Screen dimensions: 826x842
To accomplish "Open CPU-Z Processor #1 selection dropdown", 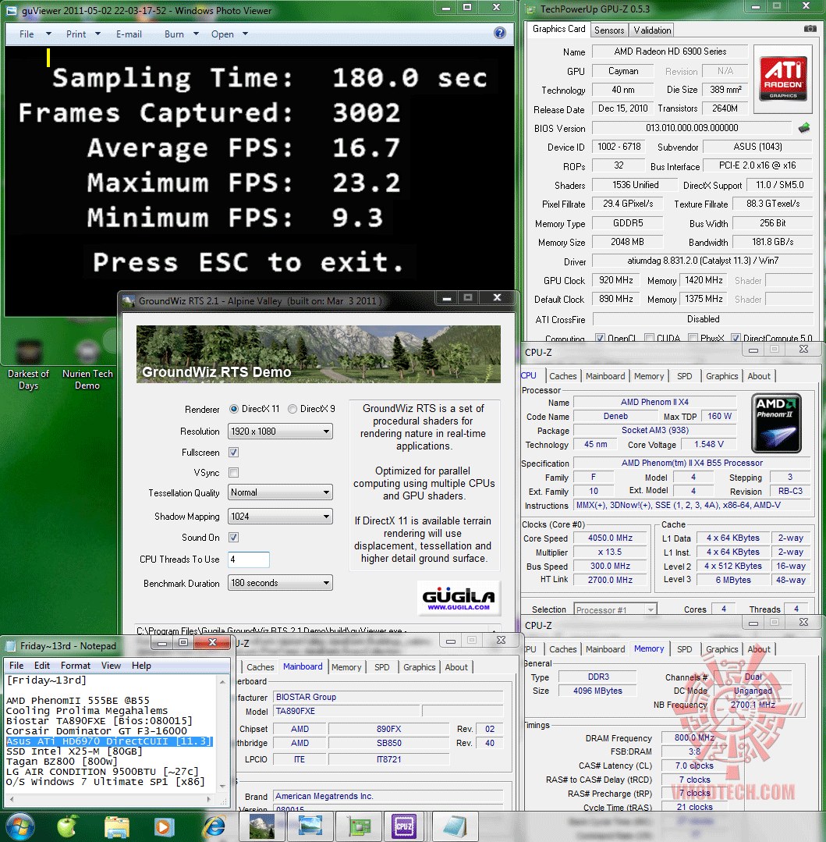I will (x=615, y=609).
